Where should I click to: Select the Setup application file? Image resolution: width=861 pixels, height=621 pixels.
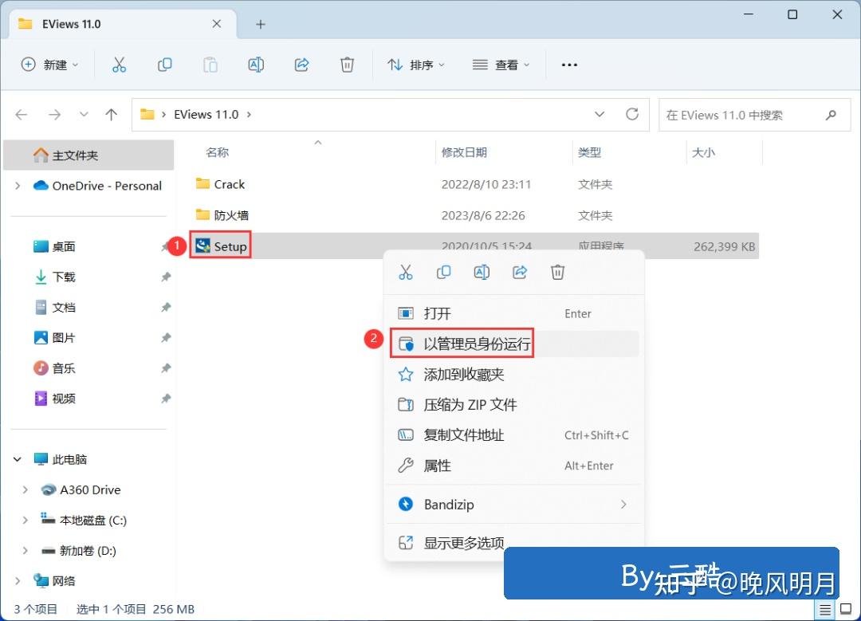(221, 246)
